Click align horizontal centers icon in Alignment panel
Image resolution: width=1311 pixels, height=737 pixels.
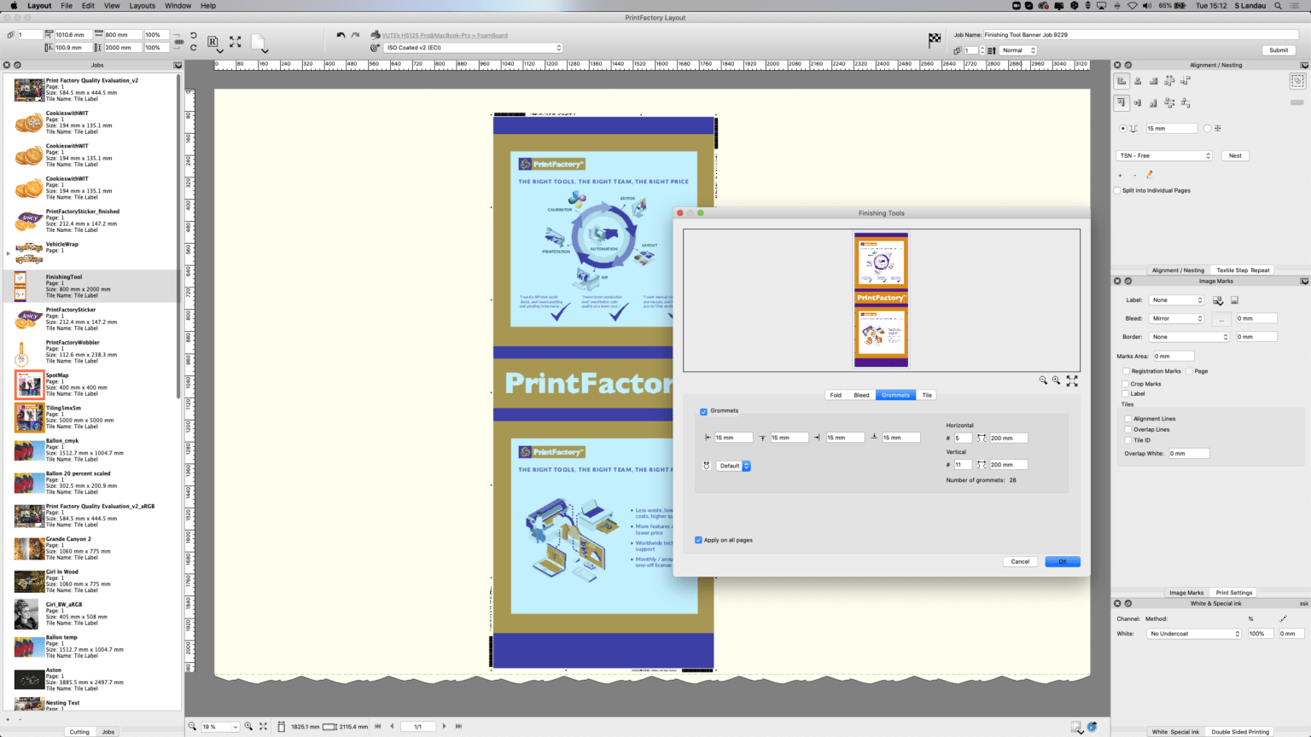(x=1138, y=81)
